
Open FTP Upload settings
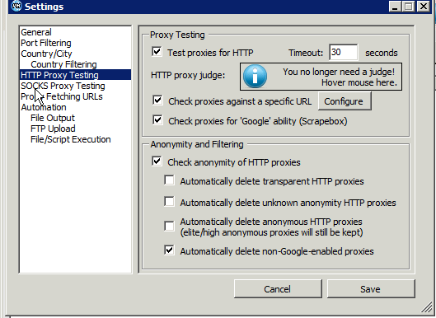53,129
